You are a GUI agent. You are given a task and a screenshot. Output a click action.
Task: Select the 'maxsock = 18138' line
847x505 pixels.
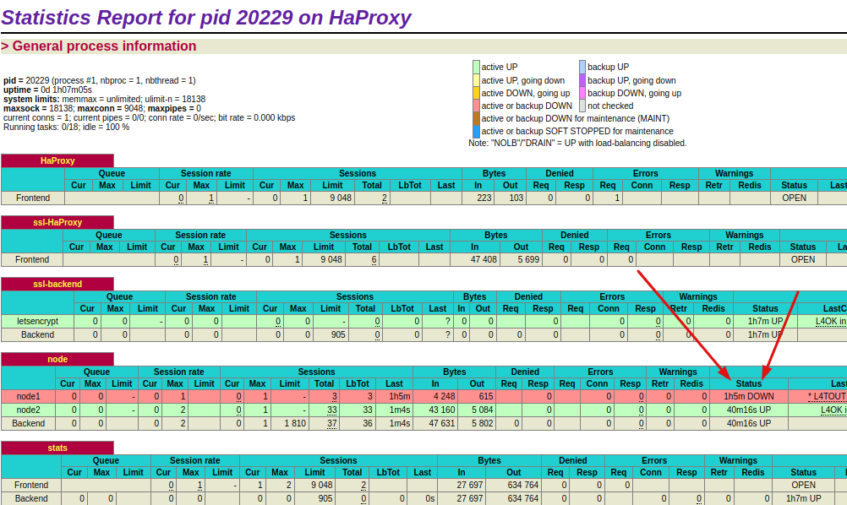pyautogui.click(x=102, y=108)
